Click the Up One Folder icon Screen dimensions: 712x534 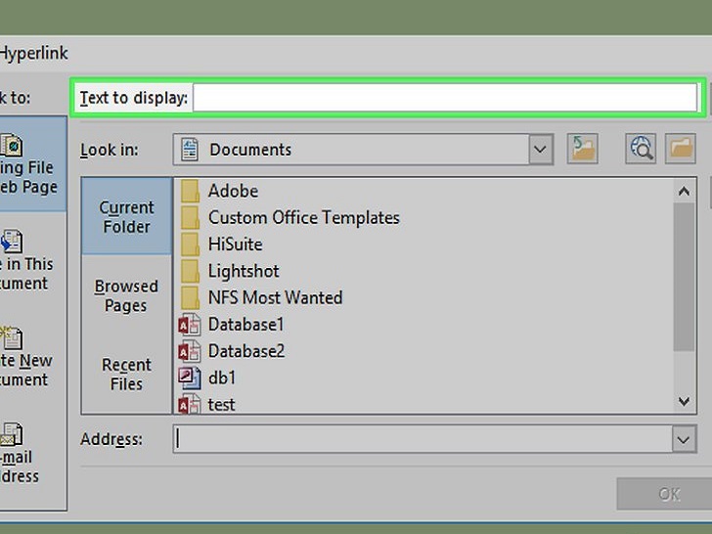coord(582,149)
